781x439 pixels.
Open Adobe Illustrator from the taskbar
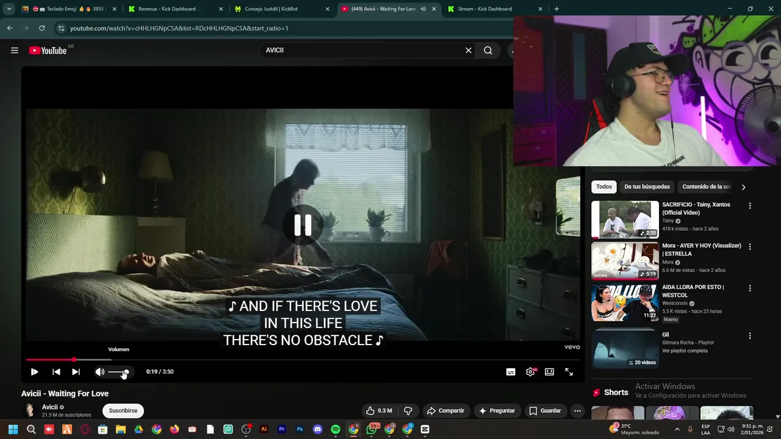tap(264, 429)
